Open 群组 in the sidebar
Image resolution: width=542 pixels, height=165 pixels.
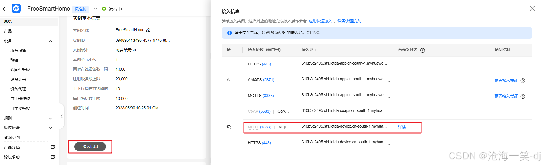coord(14,60)
